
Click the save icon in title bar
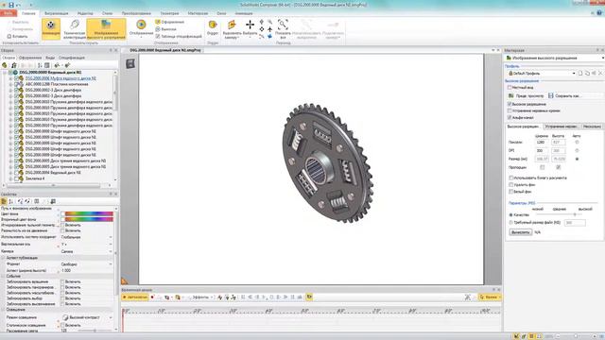(x=11, y=5)
